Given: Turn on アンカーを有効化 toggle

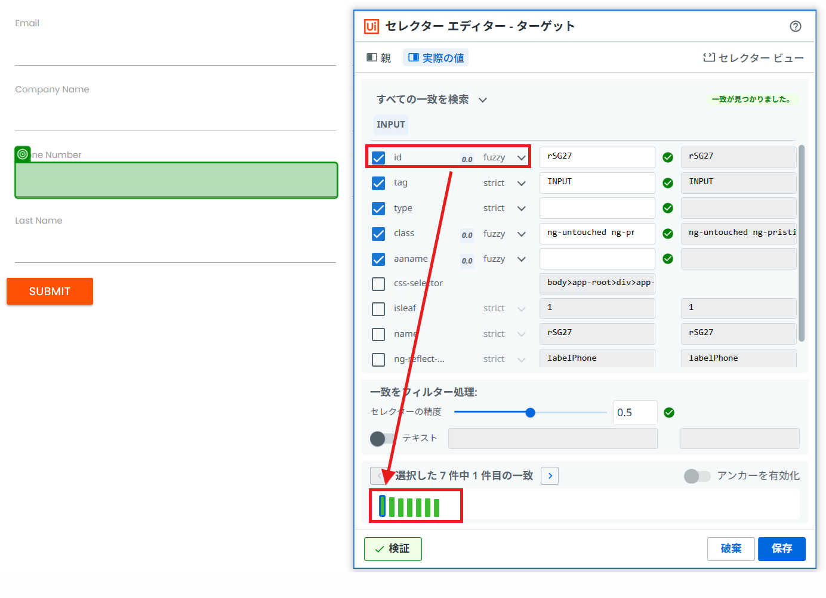Looking at the screenshot, I should pyautogui.click(x=696, y=476).
